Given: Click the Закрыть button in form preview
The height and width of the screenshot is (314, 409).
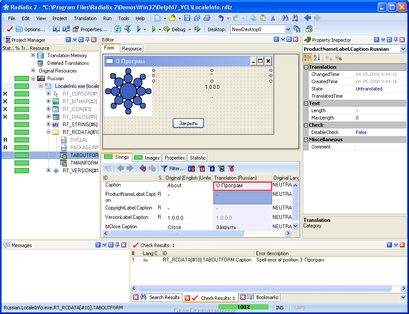Looking at the screenshot, I should 188,123.
